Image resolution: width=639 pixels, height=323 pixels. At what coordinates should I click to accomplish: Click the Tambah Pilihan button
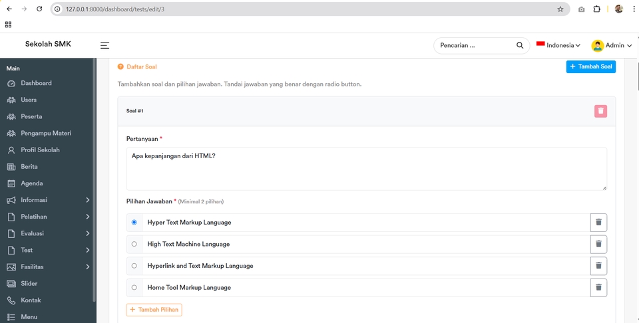(154, 310)
